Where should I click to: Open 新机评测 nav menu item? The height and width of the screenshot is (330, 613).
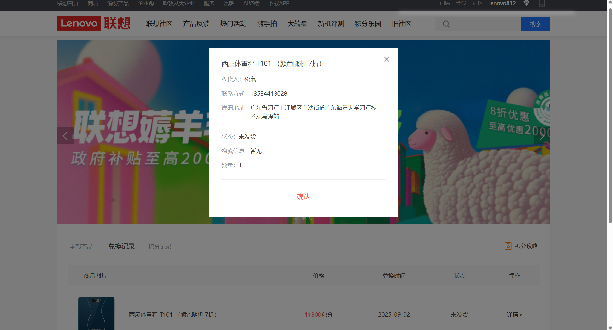331,24
